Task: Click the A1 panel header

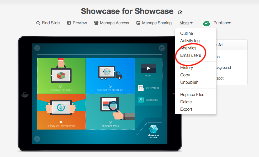Action: (x=232, y=45)
